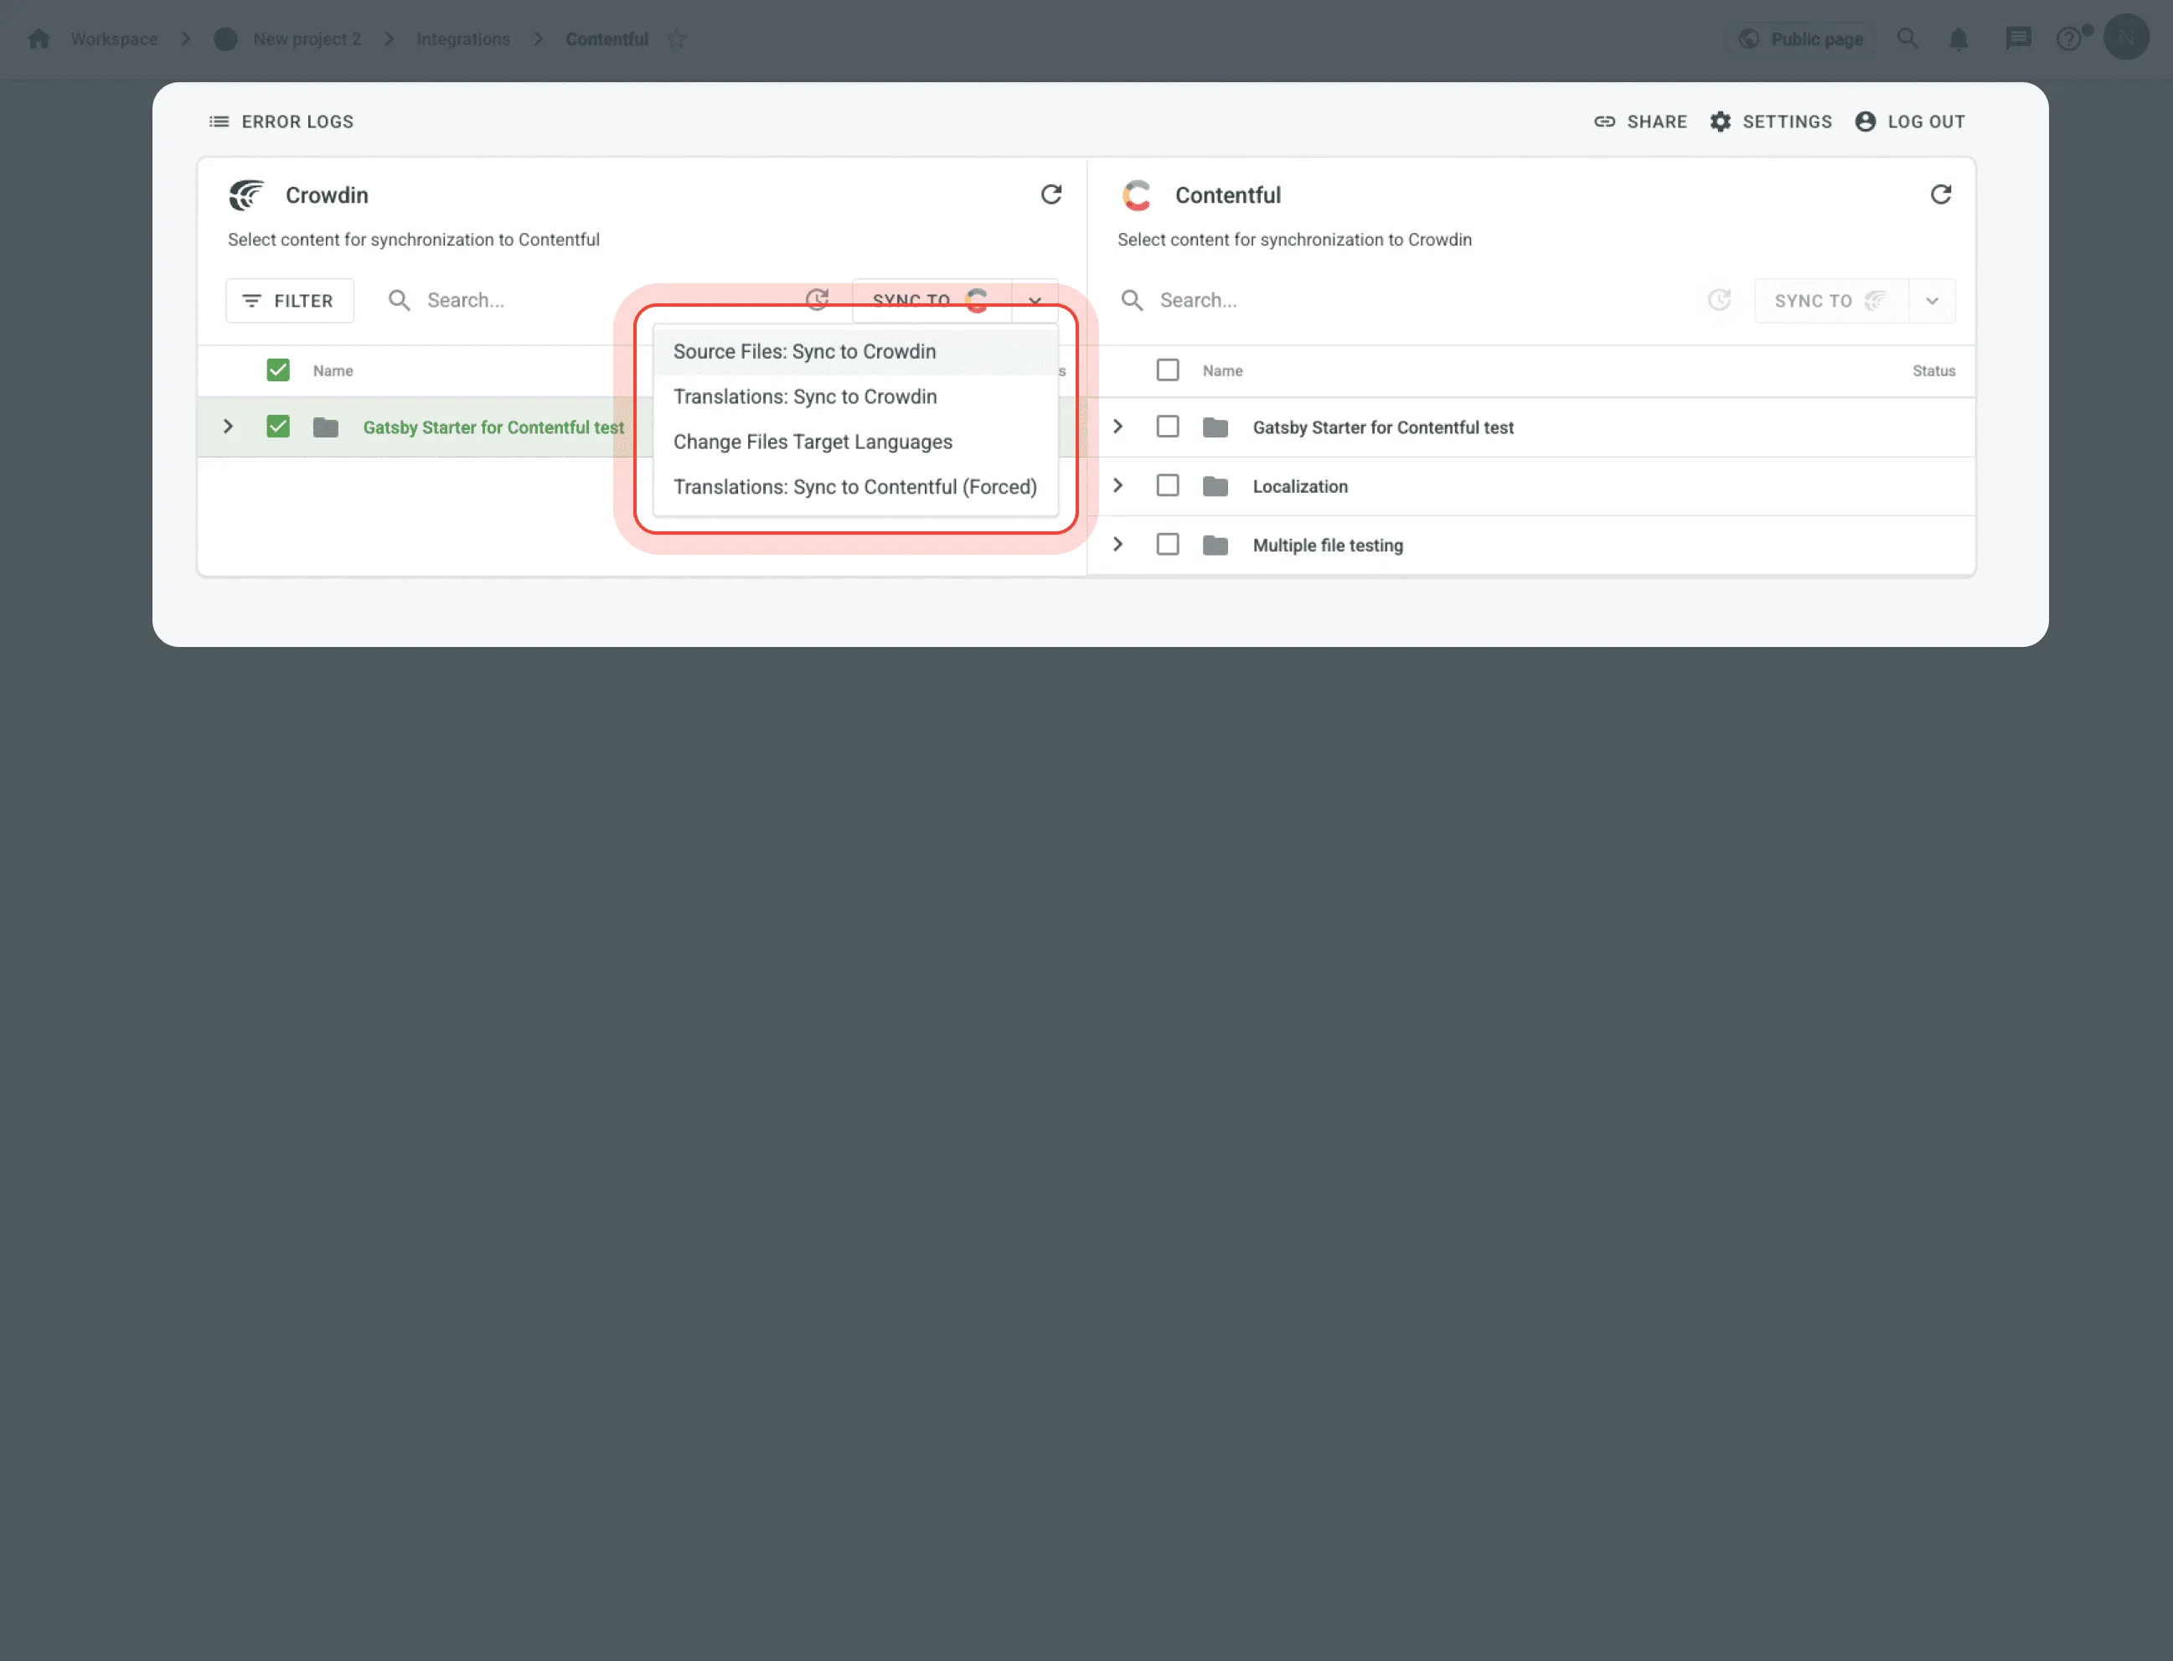Check the Multiple file testing checkbox
2173x1661 pixels.
[x=1167, y=545]
